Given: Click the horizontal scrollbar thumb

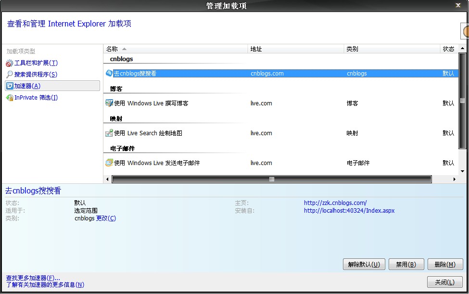Looking at the screenshot, I should [271, 179].
